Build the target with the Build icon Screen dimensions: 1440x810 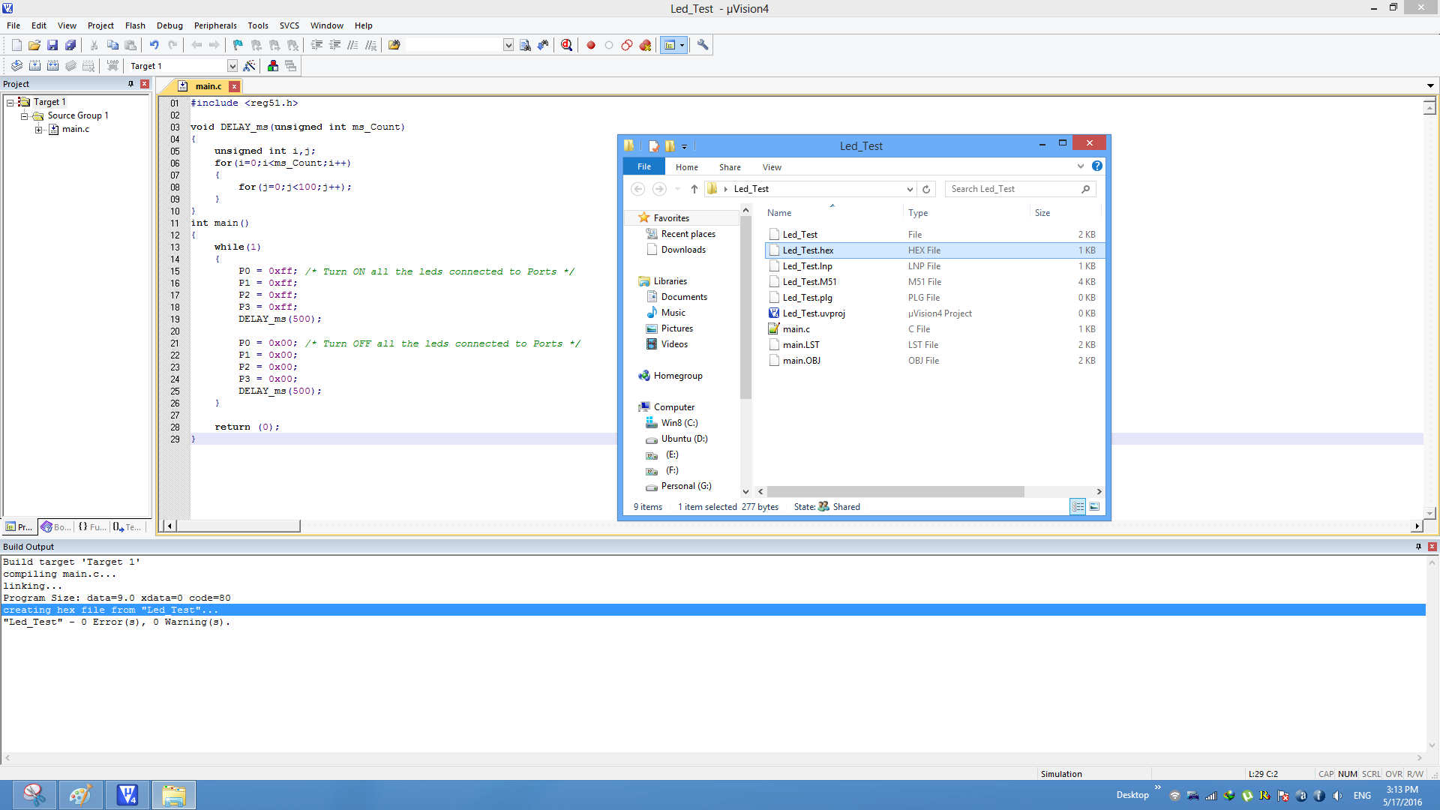pos(34,66)
